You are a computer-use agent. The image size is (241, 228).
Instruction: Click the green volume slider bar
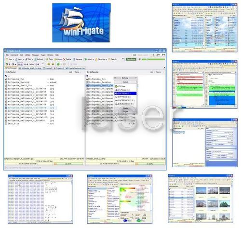[x=153, y=59]
